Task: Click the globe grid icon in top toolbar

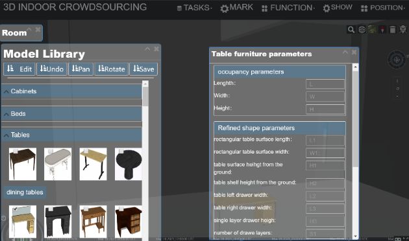Action: pyautogui.click(x=362, y=30)
